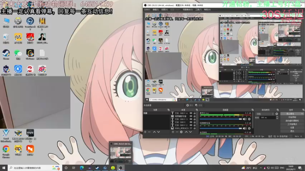Open the 淡出 transition type dropdown
The image size is (305, 171).
pyautogui.click(x=265, y=114)
